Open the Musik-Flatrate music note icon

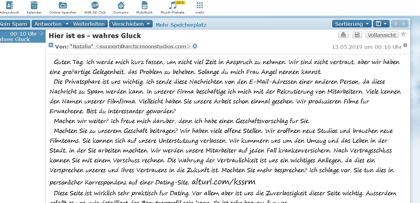(x=173, y=5)
